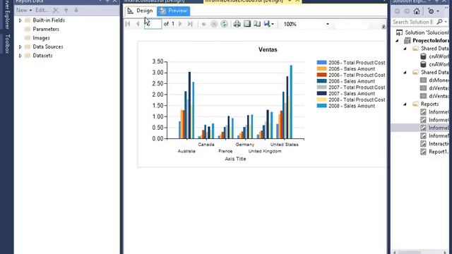This screenshot has width=452, height=254.
Task: Collapse the second Shared Data folder
Action: [405, 72]
